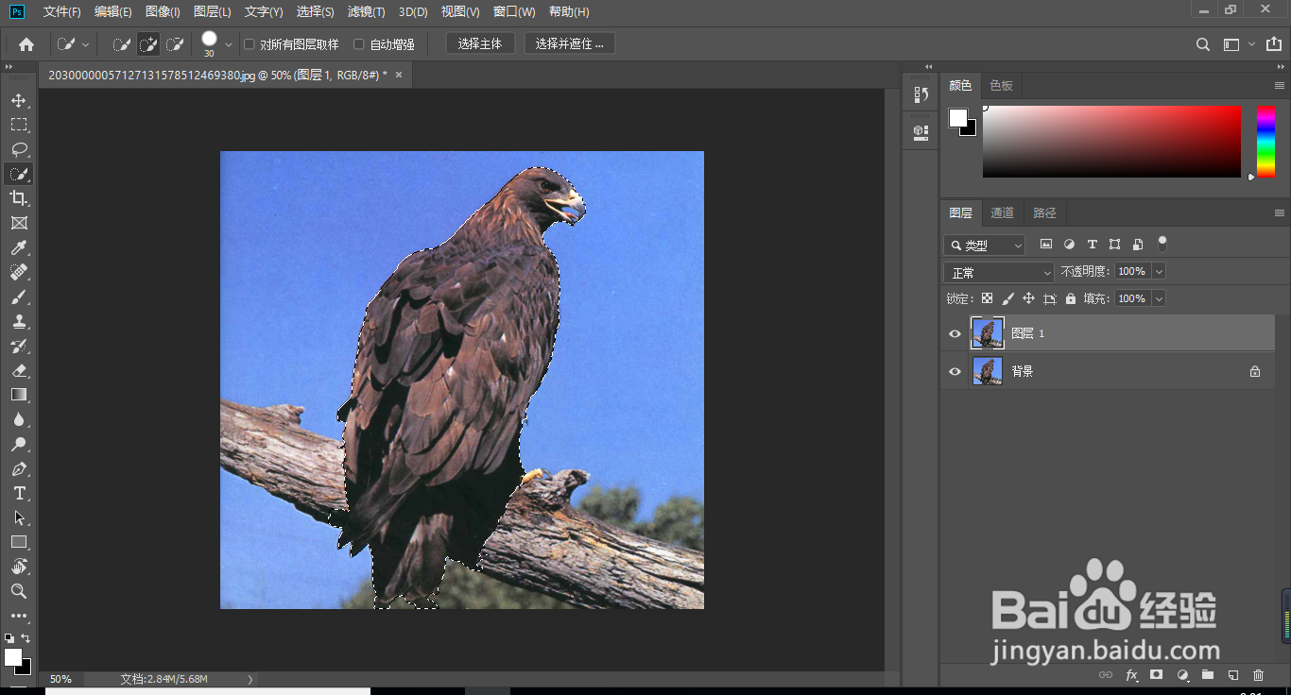This screenshot has width=1291, height=695.
Task: Select the Rectangle shape tool
Action: click(x=19, y=542)
